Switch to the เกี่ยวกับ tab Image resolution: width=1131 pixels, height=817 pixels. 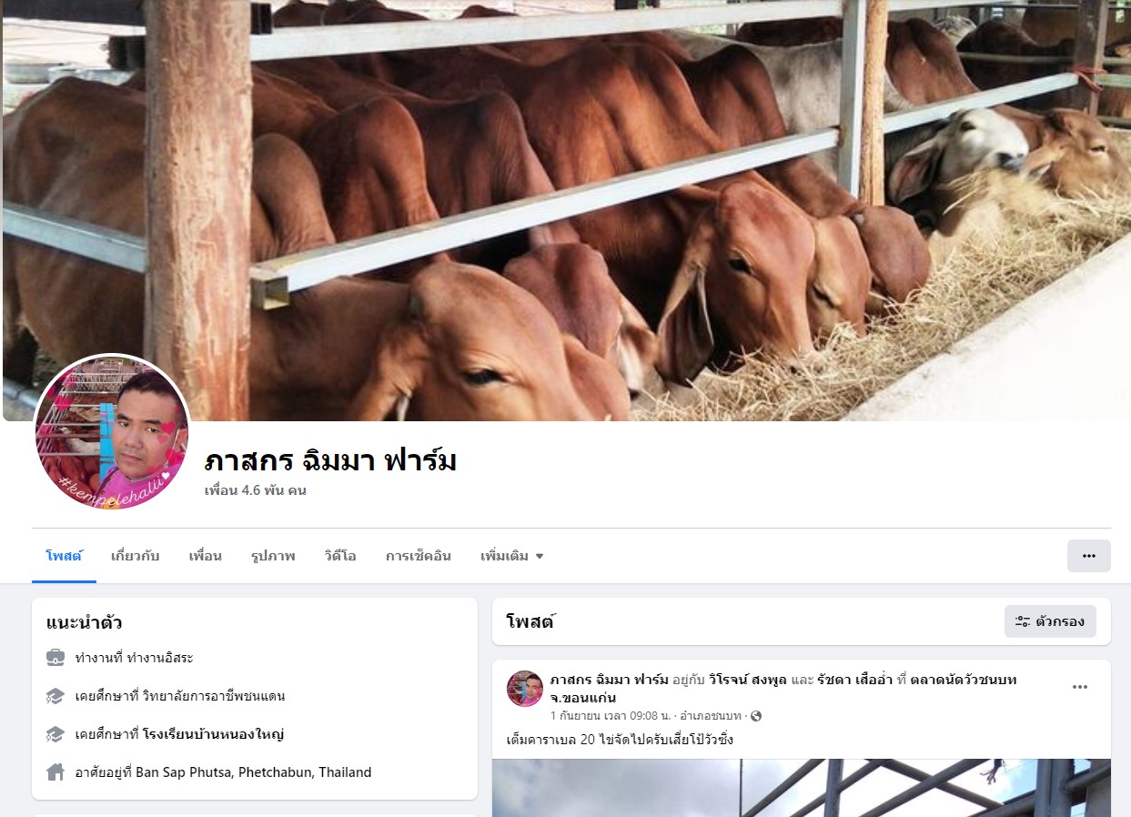(136, 556)
